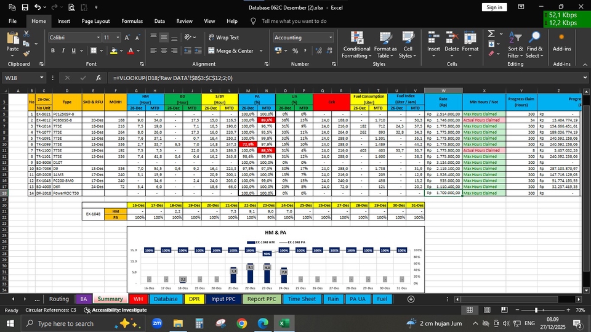
Task: Expand Font Color dropdown arrow
Action: [139, 51]
